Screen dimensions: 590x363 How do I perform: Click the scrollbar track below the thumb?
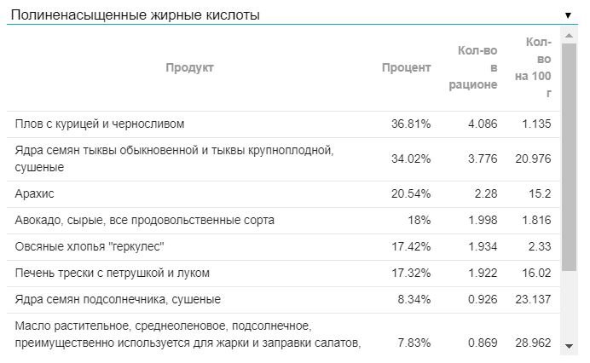pyautogui.click(x=570, y=307)
